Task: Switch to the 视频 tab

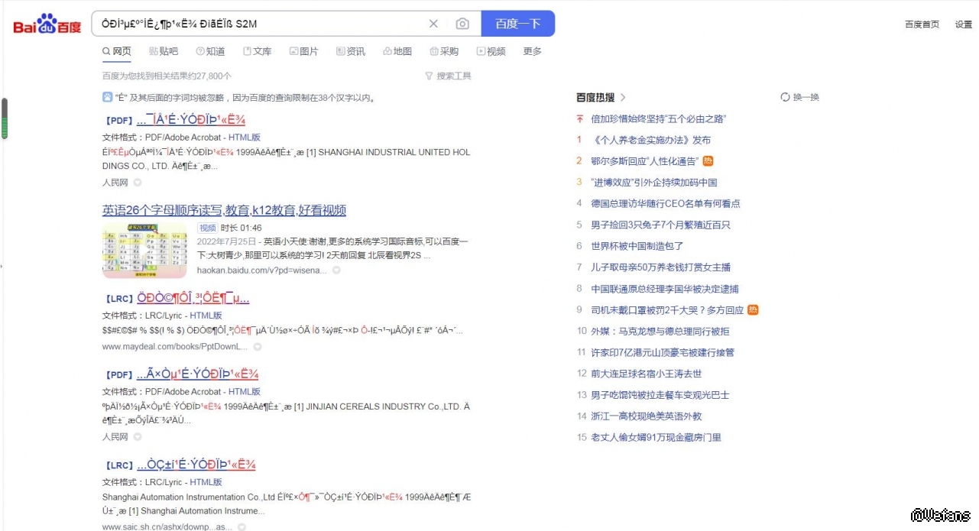Action: 491,51
